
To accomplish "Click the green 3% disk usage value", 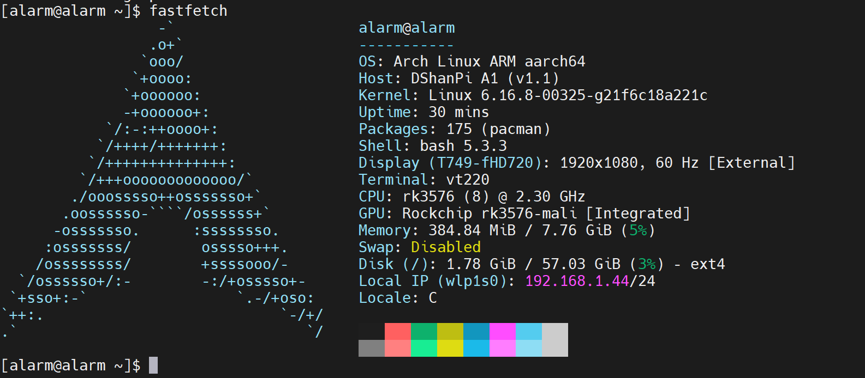I will click(x=647, y=264).
